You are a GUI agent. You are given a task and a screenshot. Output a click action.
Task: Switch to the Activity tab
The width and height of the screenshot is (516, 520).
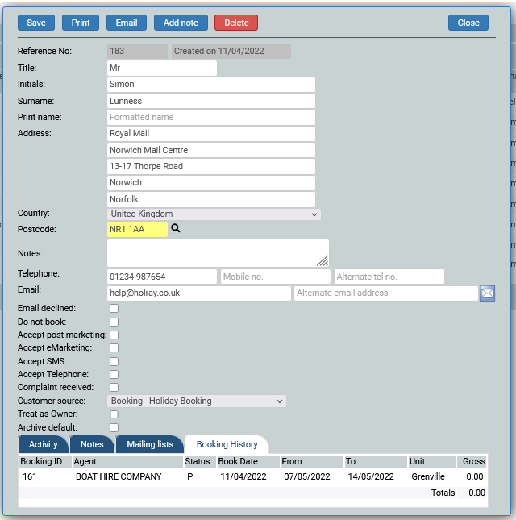44,444
